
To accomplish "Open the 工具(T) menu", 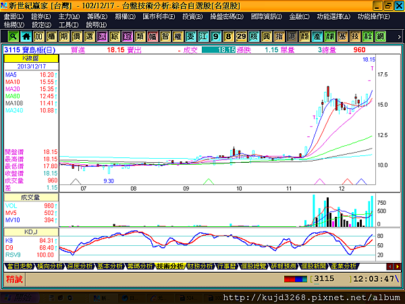I will coord(69,25).
